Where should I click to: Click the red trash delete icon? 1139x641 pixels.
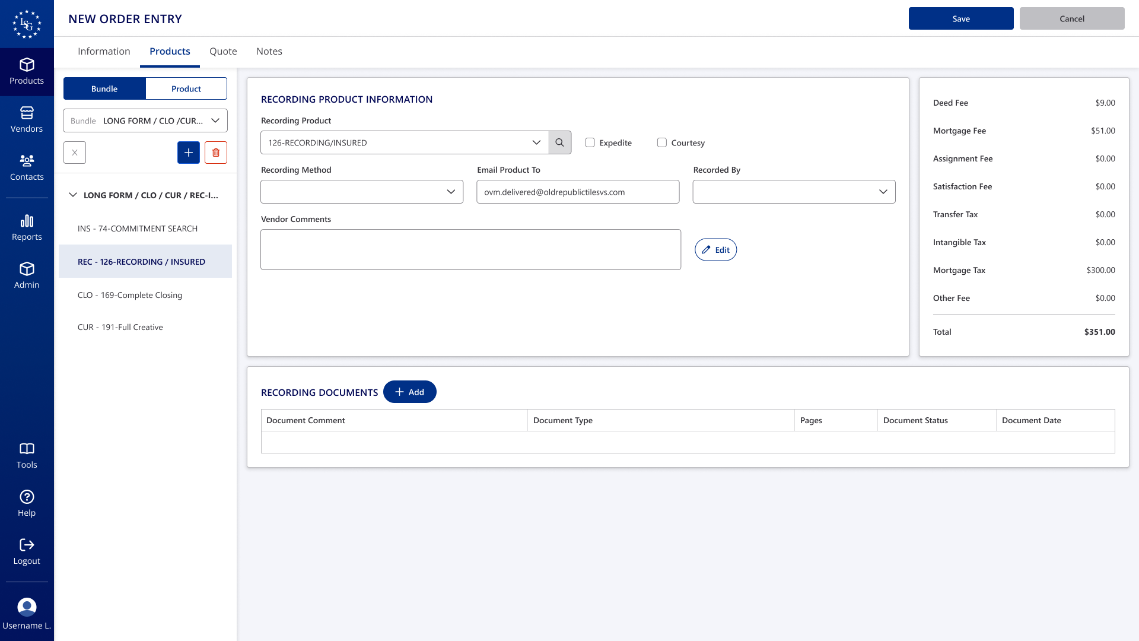click(x=216, y=153)
